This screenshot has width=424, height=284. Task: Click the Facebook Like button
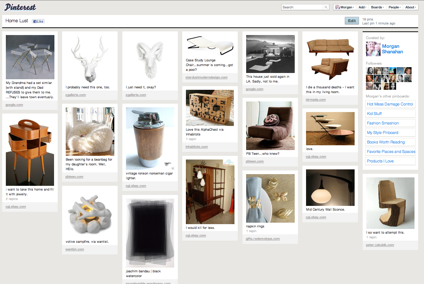click(x=38, y=22)
